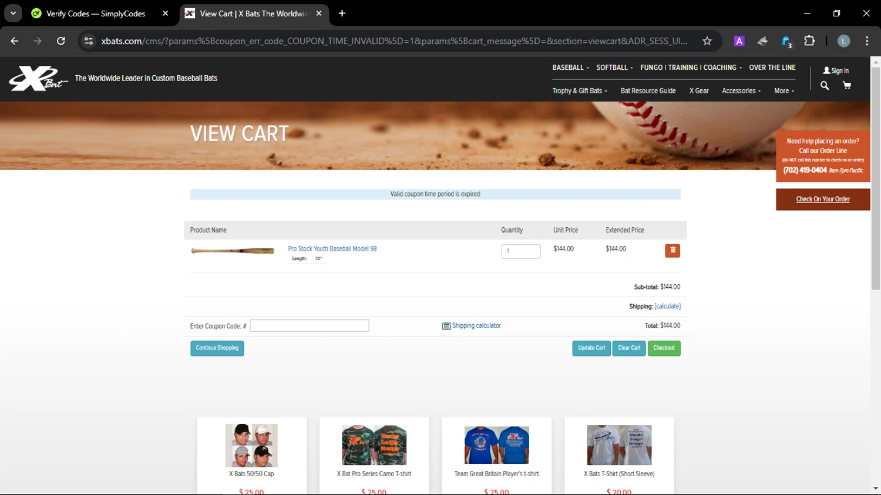Image resolution: width=881 pixels, height=495 pixels.
Task: Open Bat Resource Guide page
Action: click(x=648, y=91)
